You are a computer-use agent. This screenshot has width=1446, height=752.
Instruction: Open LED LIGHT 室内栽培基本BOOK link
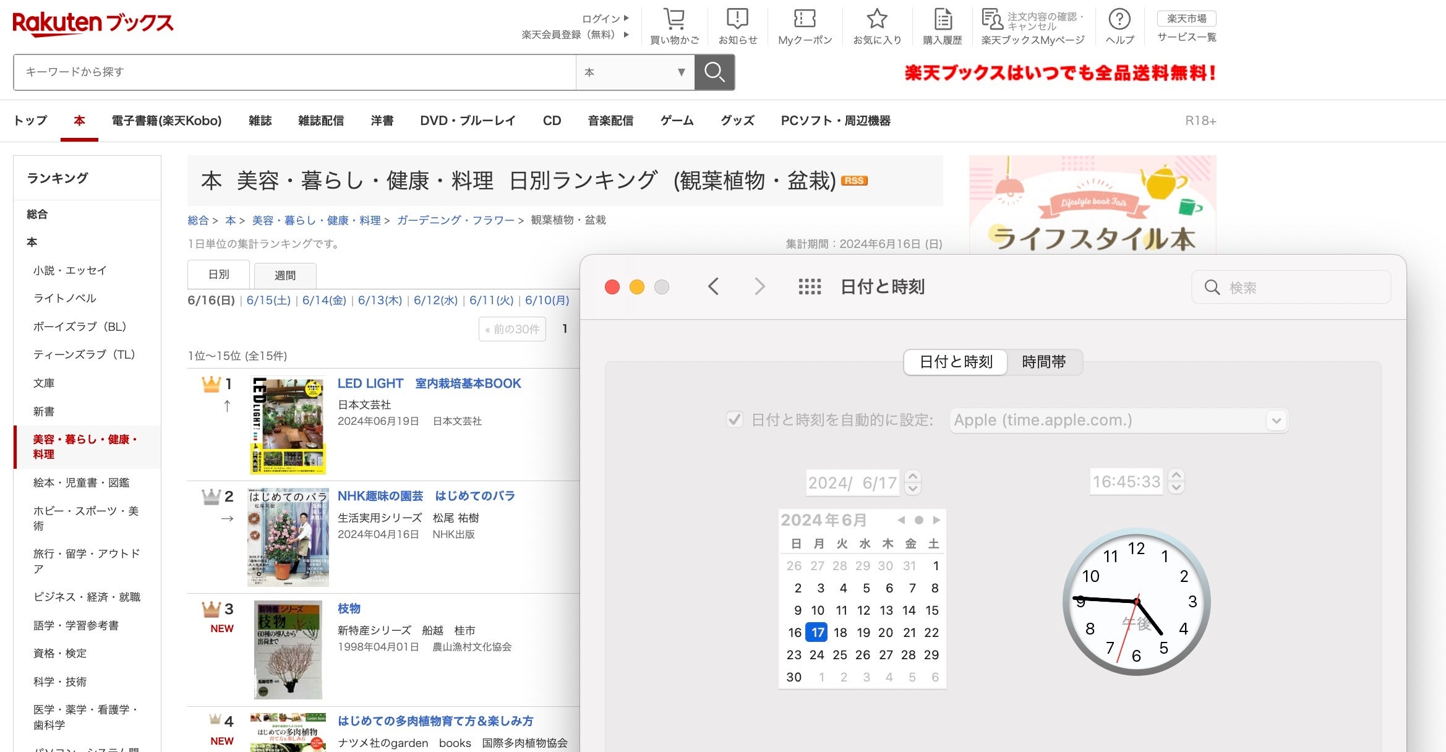click(429, 383)
